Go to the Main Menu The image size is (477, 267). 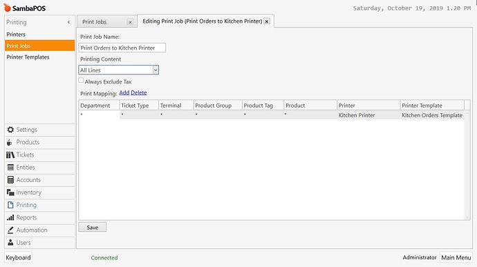(x=456, y=257)
